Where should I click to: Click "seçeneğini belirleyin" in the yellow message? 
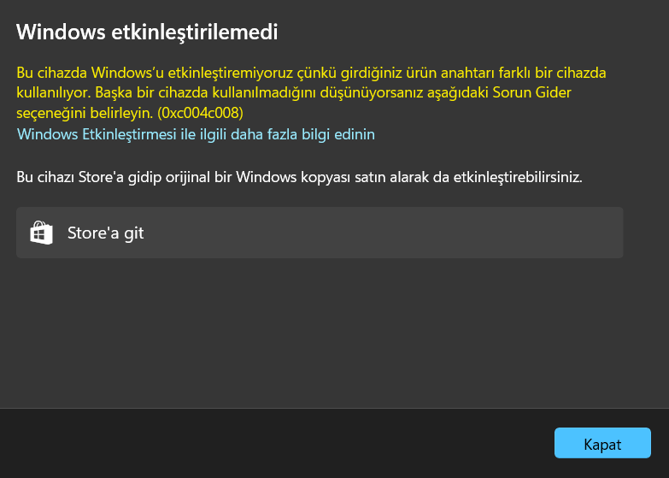[85, 113]
